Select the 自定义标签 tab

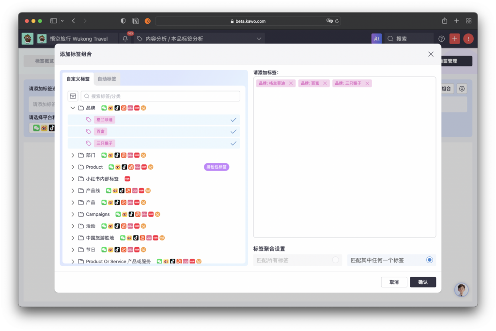pos(78,79)
